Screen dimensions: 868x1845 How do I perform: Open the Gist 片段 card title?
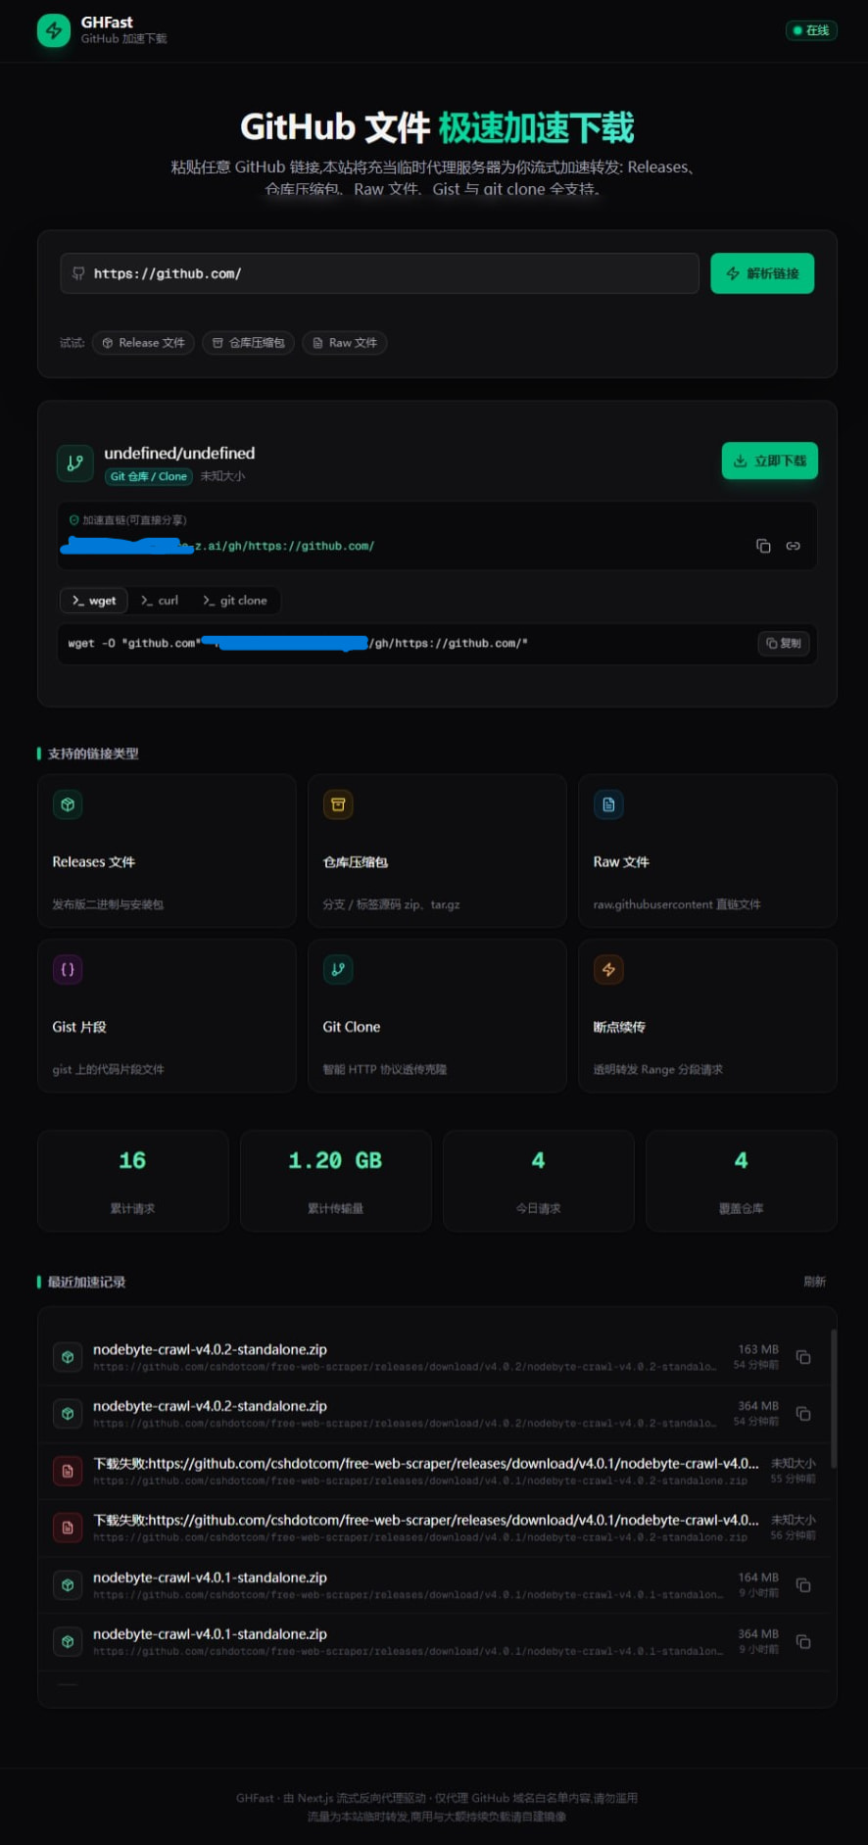click(x=79, y=1027)
